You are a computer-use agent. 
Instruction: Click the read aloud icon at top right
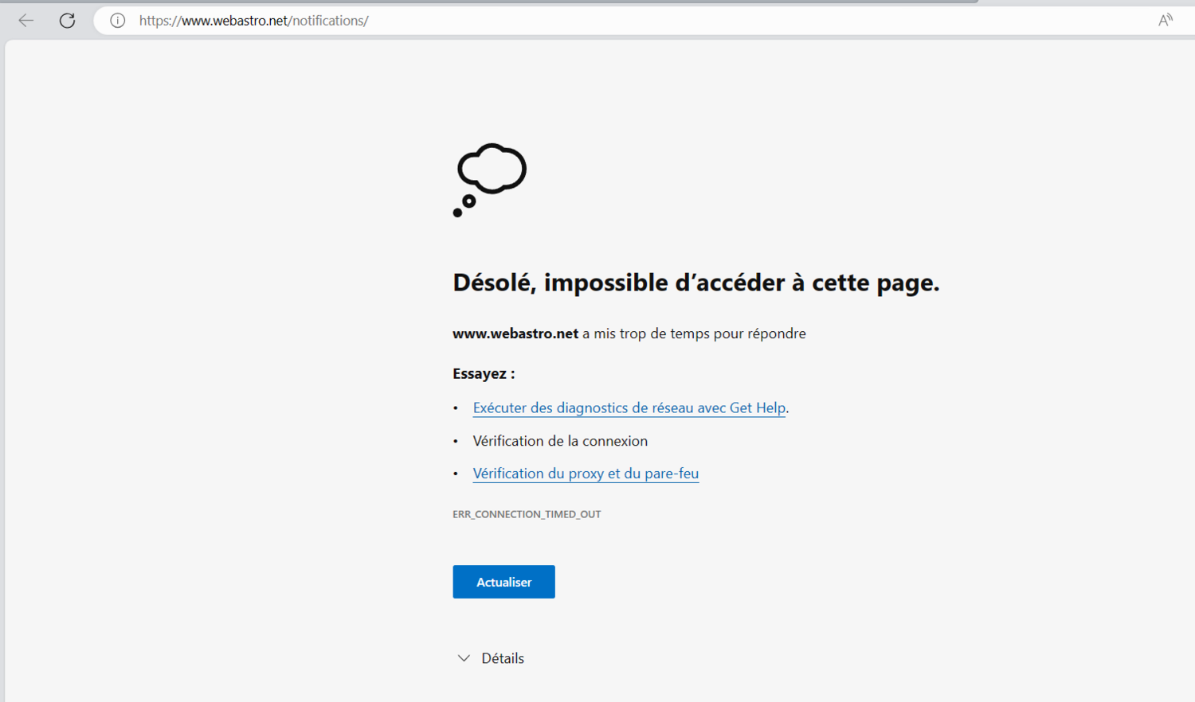point(1166,21)
